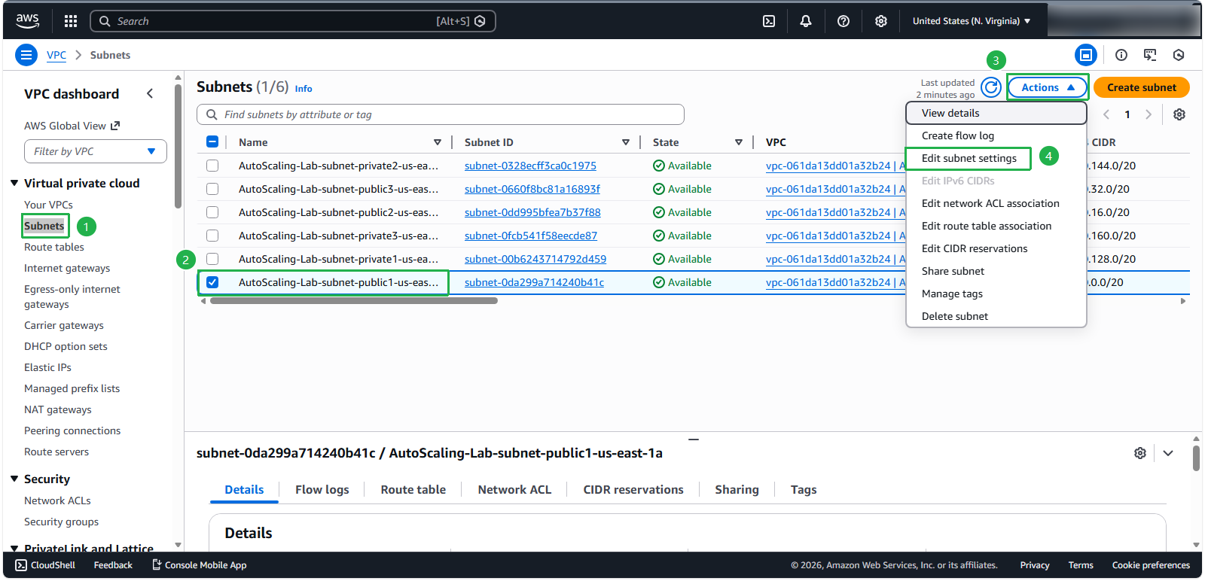Open the help question mark icon
The height and width of the screenshot is (581, 1205).
843,21
